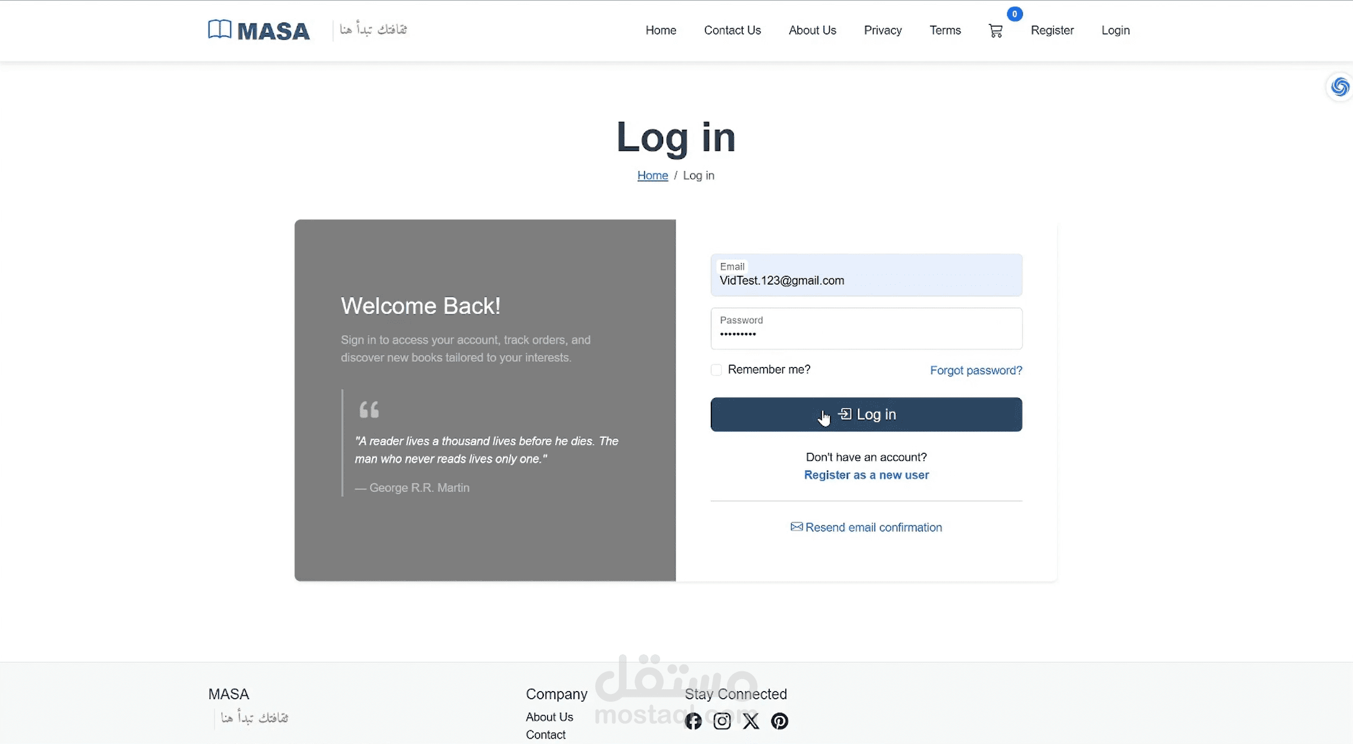The height and width of the screenshot is (744, 1353).
Task: Click the "— George R.R. Martin" attribution
Action: (x=412, y=487)
